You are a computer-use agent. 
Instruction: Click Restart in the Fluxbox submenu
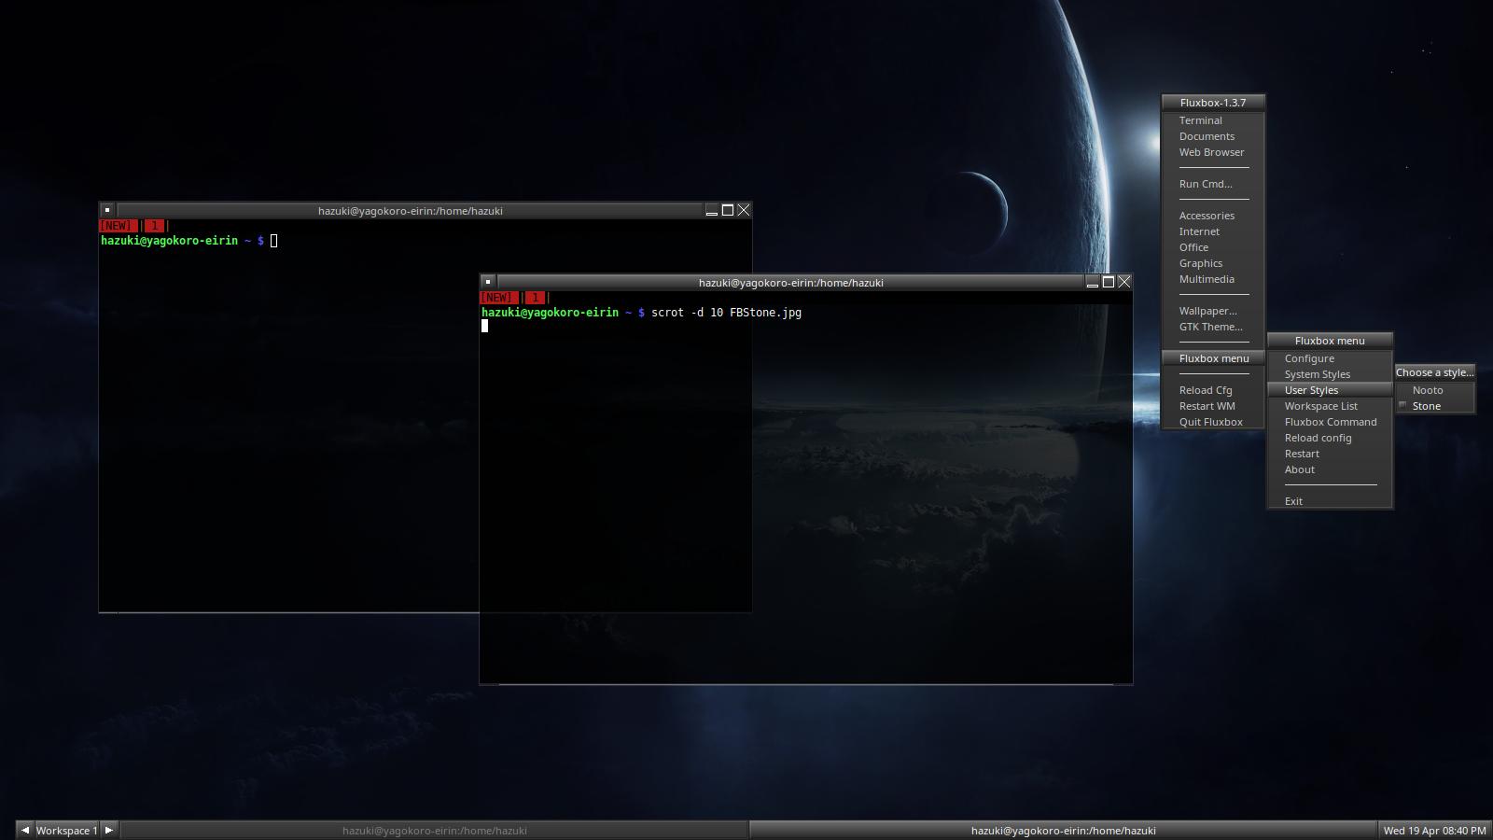(1330, 454)
